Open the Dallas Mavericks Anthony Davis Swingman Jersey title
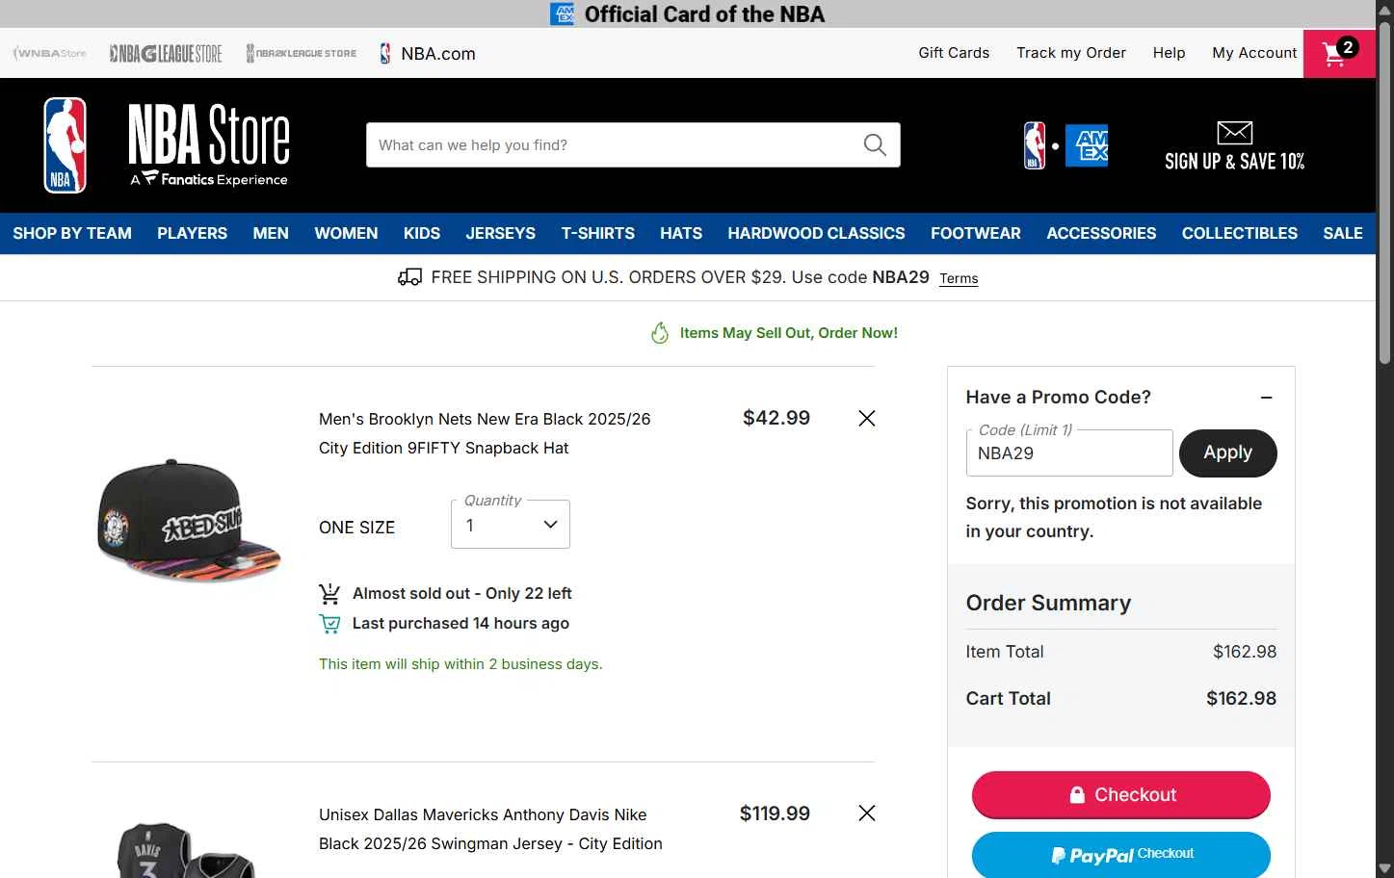 (490, 829)
